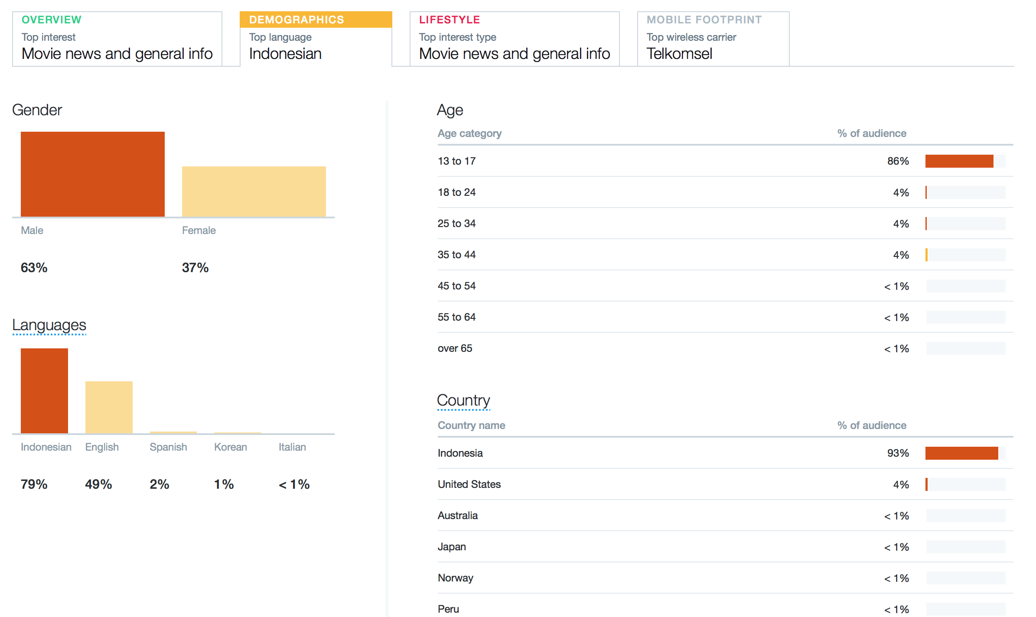Click the Languages heading link
1036x617 pixels.
49,325
